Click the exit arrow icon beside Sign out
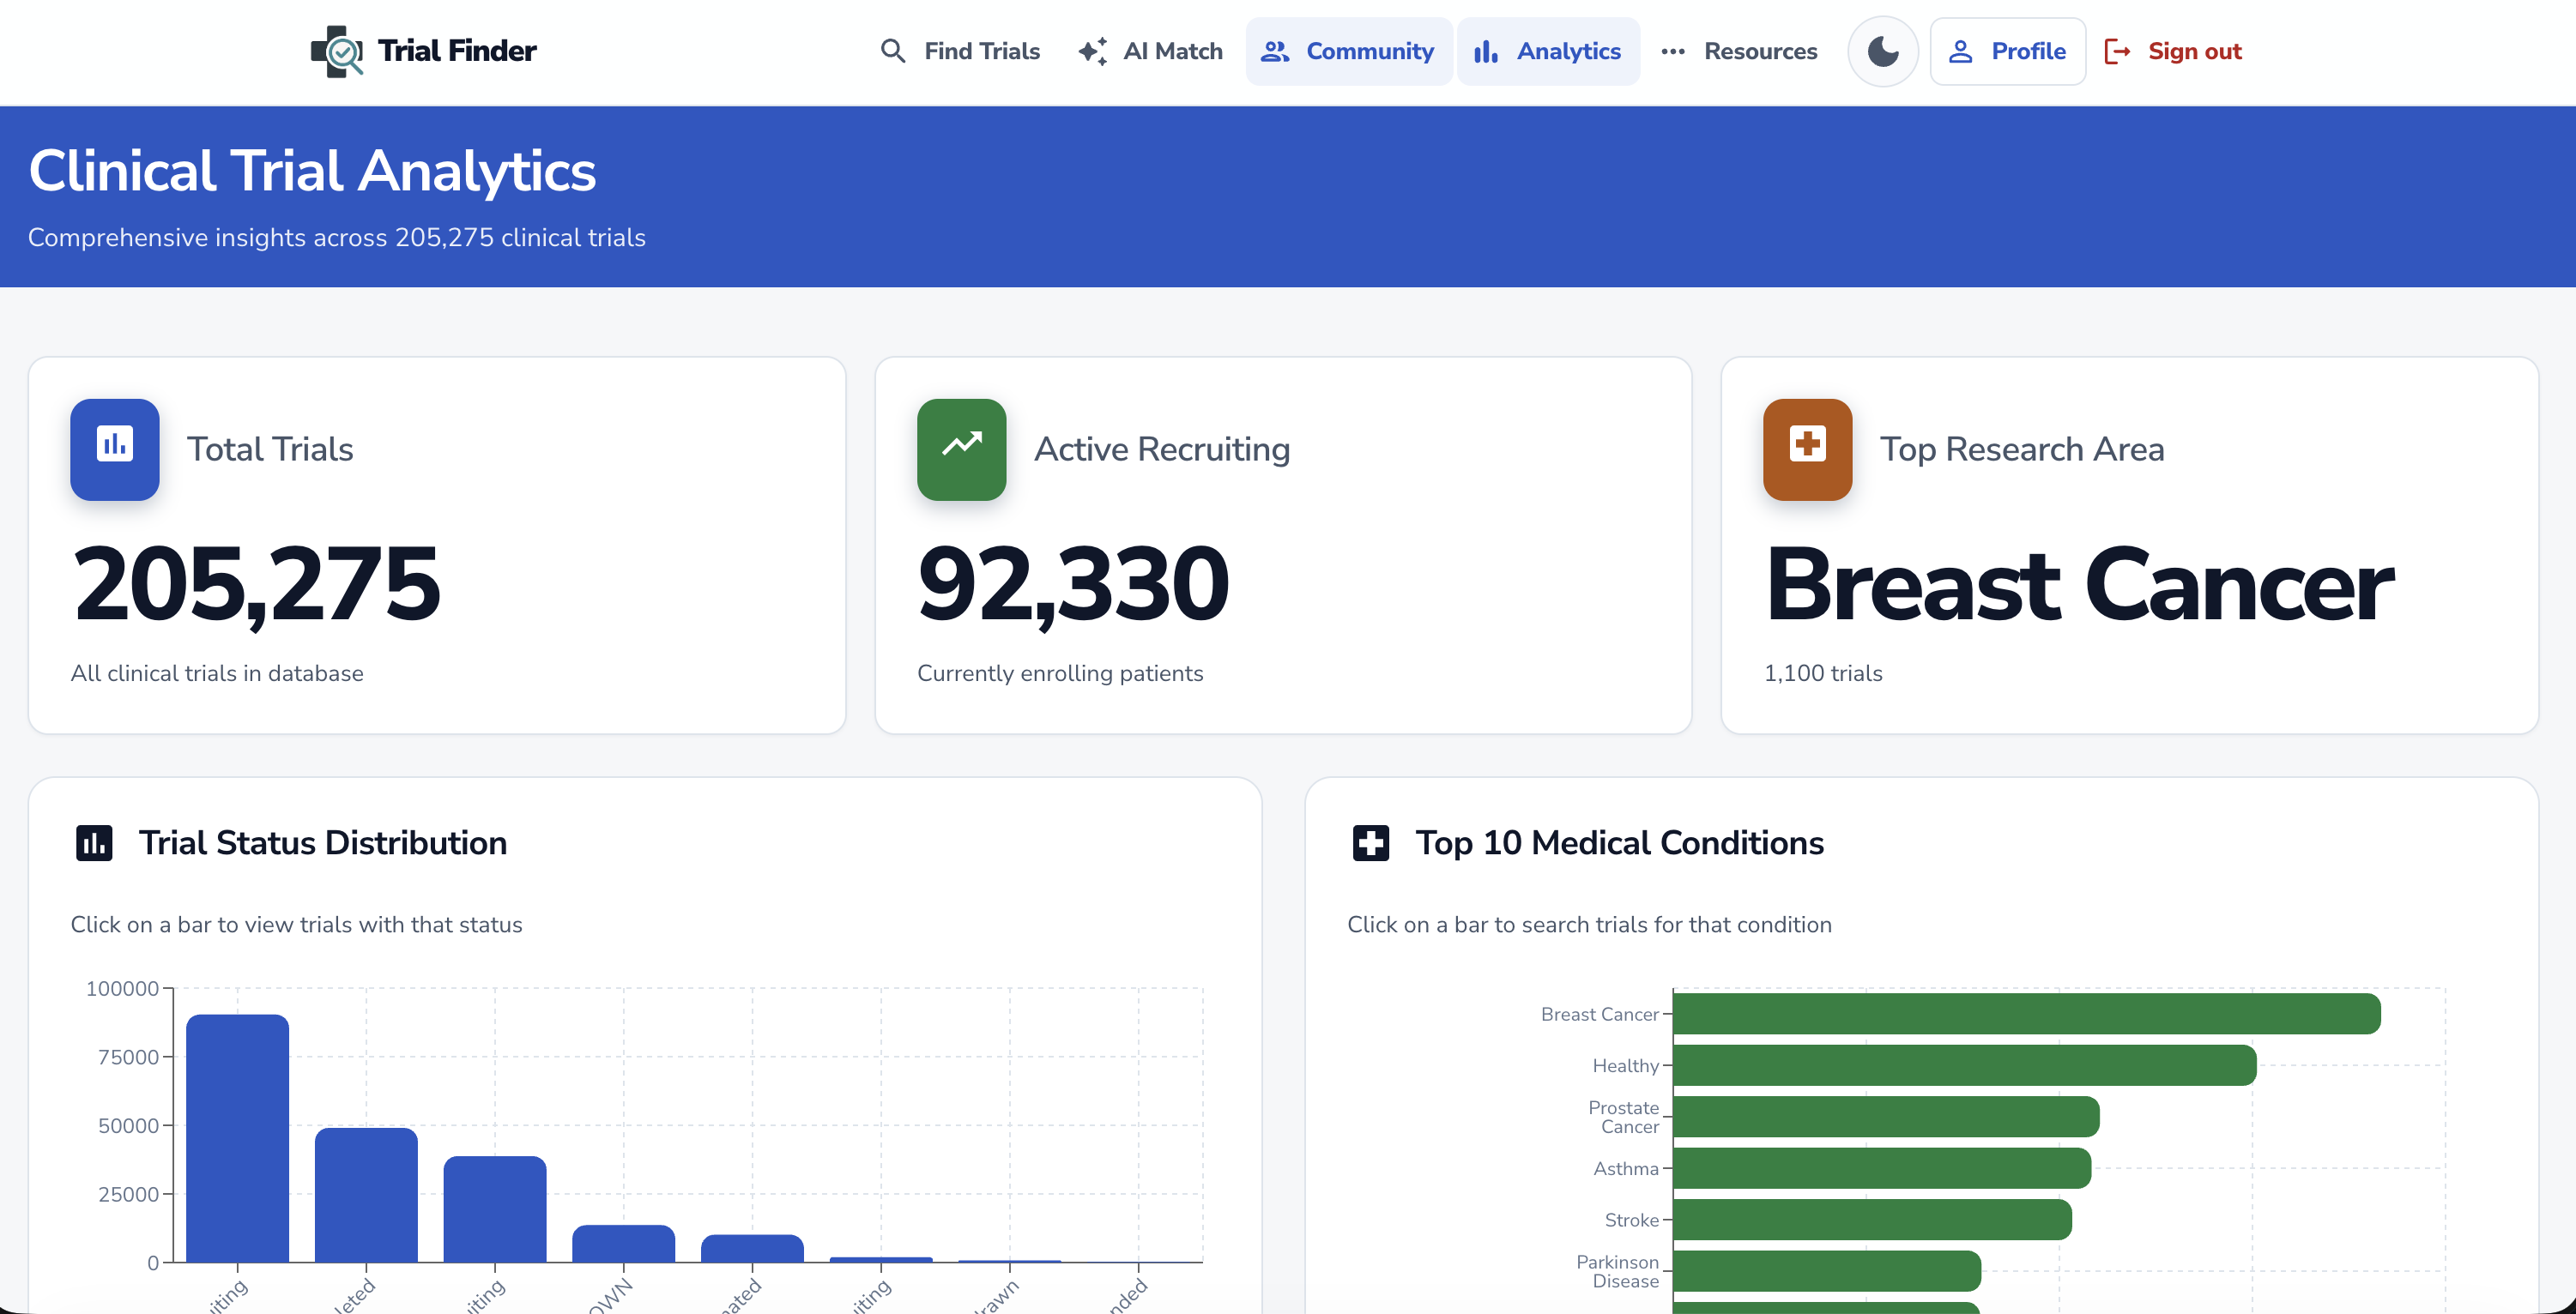Screen dimensions: 2576x1314 tap(2118, 51)
